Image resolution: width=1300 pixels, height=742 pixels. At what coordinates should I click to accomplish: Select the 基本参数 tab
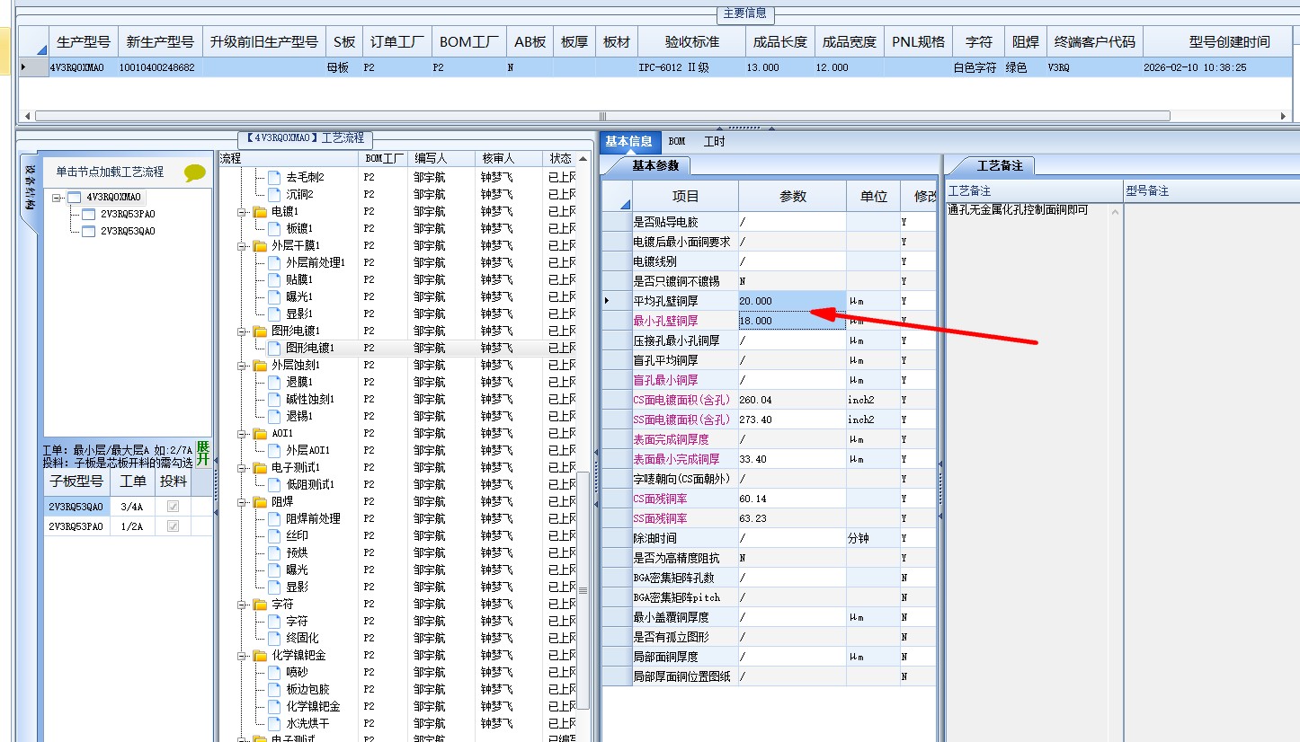pyautogui.click(x=655, y=165)
